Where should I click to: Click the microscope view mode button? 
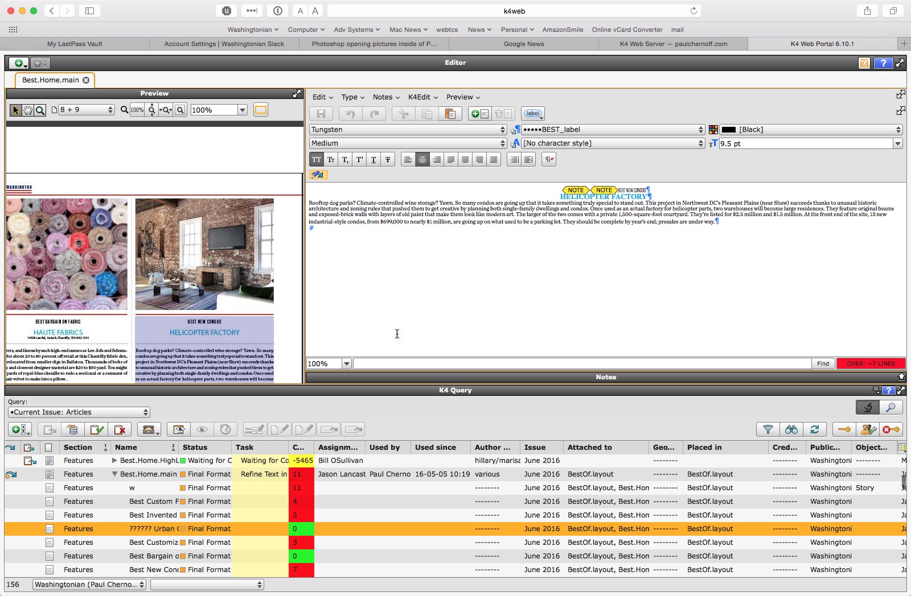868,407
